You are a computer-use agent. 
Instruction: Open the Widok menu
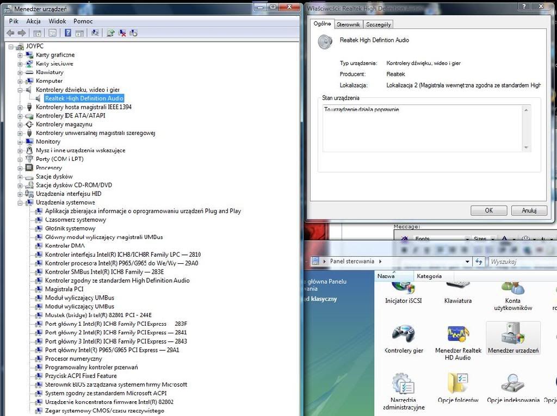[57, 21]
